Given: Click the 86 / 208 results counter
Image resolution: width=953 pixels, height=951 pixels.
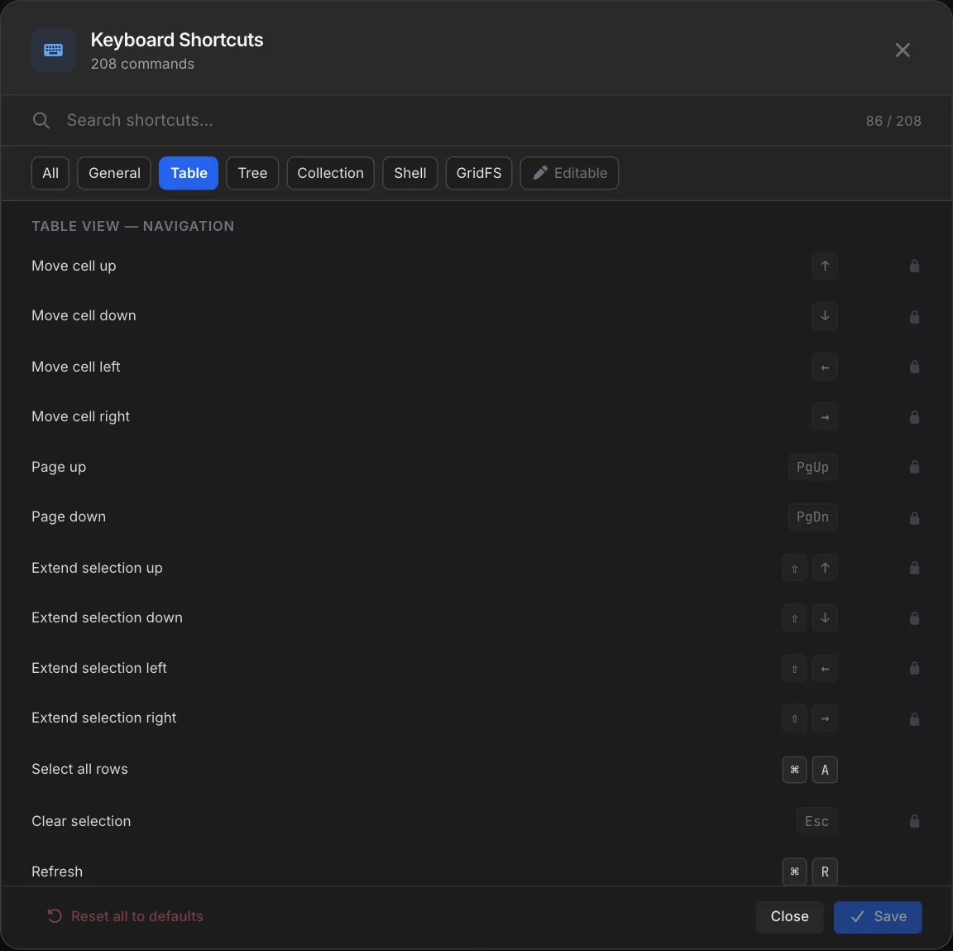Looking at the screenshot, I should [893, 121].
